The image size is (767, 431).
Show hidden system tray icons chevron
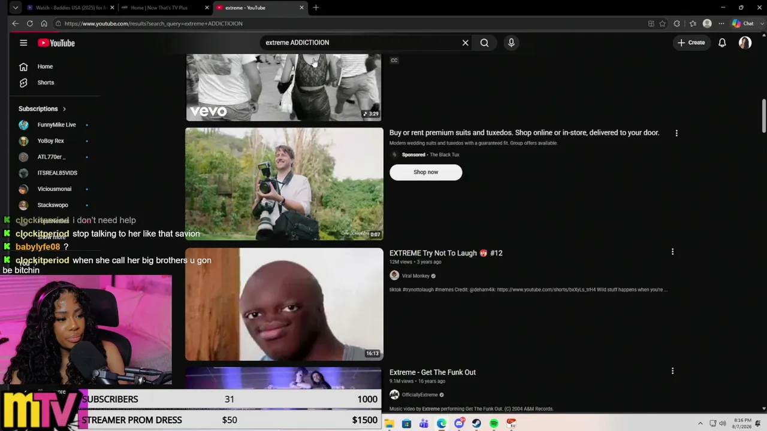699,424
